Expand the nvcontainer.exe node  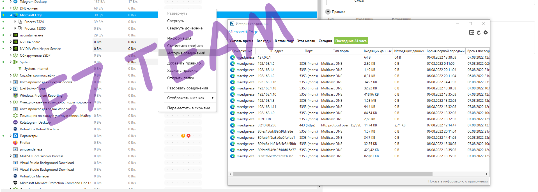pos(11,35)
